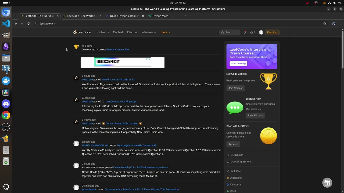This screenshot has height=193, width=344.
Task: Close the Python Math tab
Action: pyautogui.click(x=185, y=16)
